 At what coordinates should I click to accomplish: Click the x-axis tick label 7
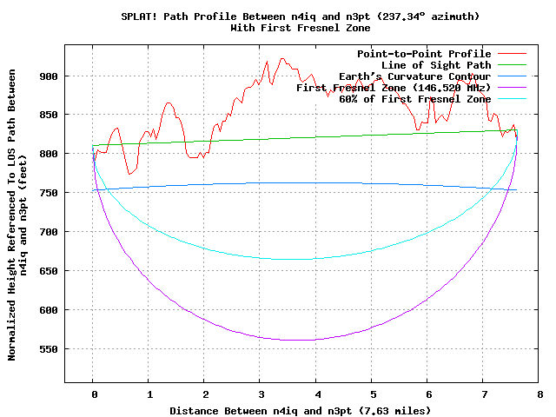coord(485,394)
